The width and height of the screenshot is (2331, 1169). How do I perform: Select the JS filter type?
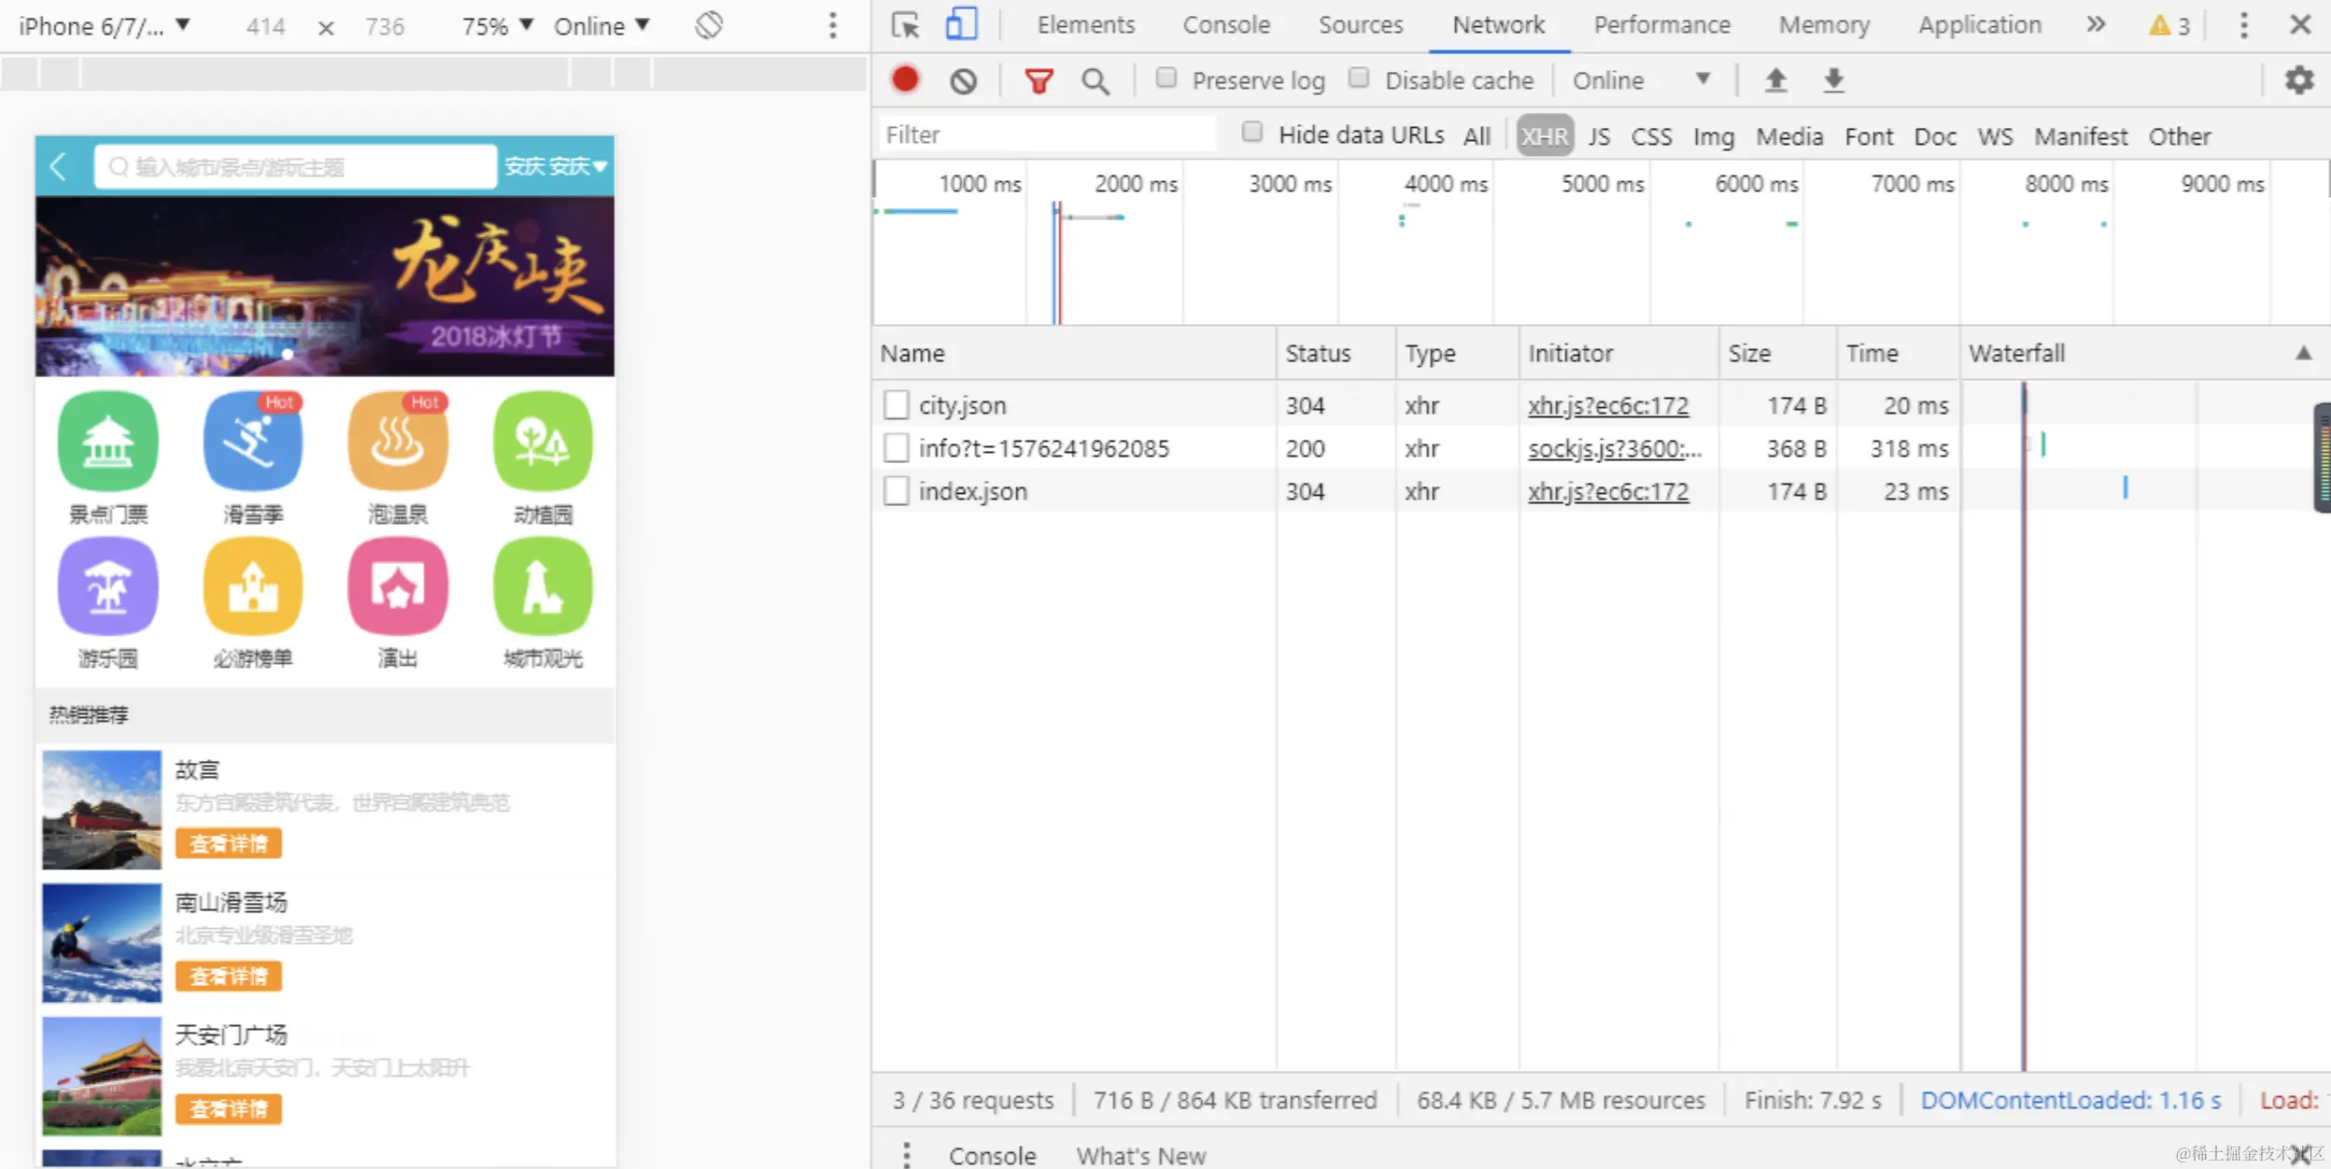click(1599, 136)
